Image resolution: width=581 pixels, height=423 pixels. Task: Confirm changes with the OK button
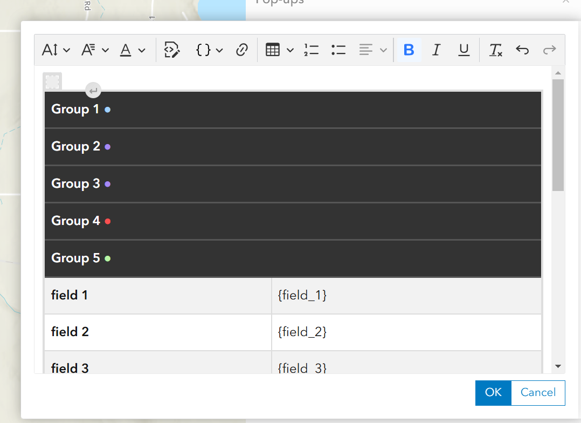coord(493,393)
